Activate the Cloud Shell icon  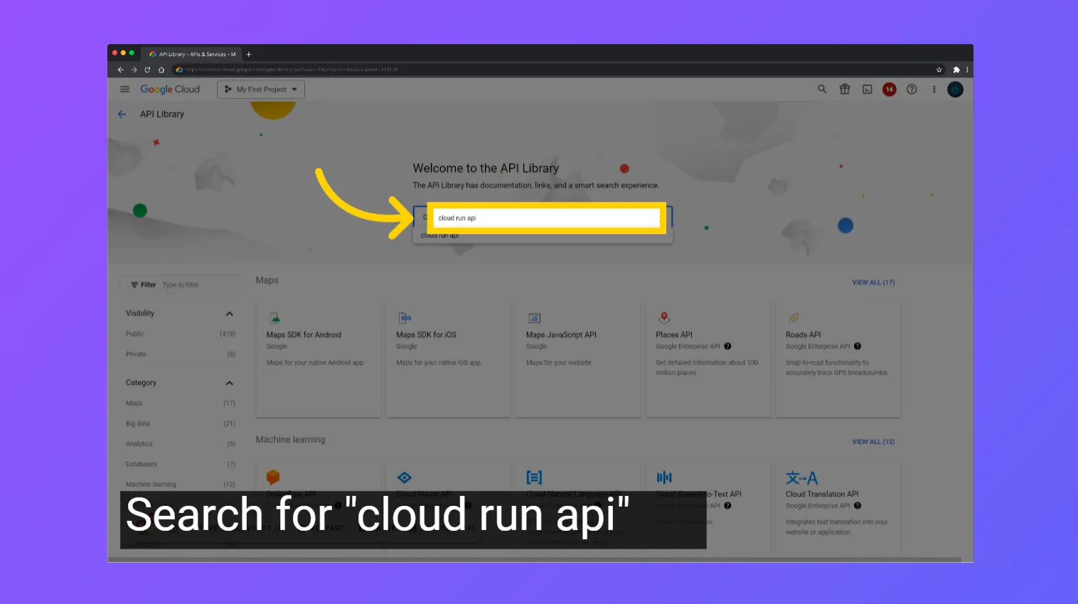pos(868,90)
